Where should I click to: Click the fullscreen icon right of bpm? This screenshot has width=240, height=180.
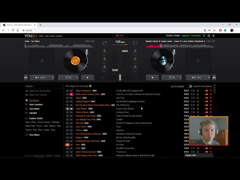coord(135,43)
